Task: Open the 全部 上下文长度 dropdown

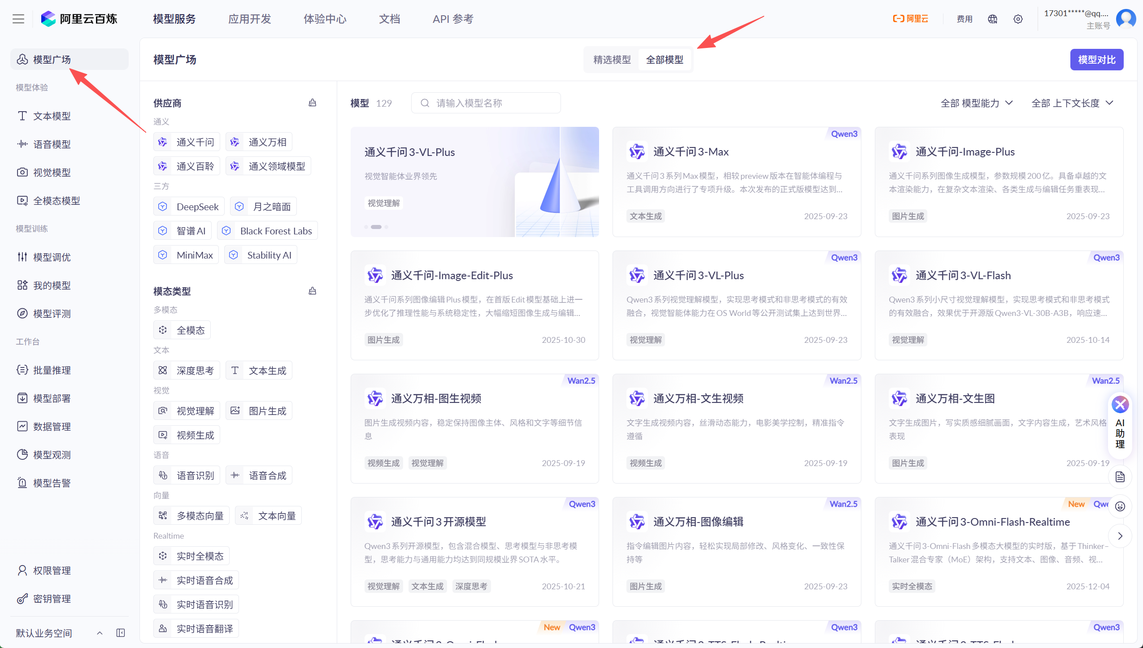Action: [x=1072, y=103]
